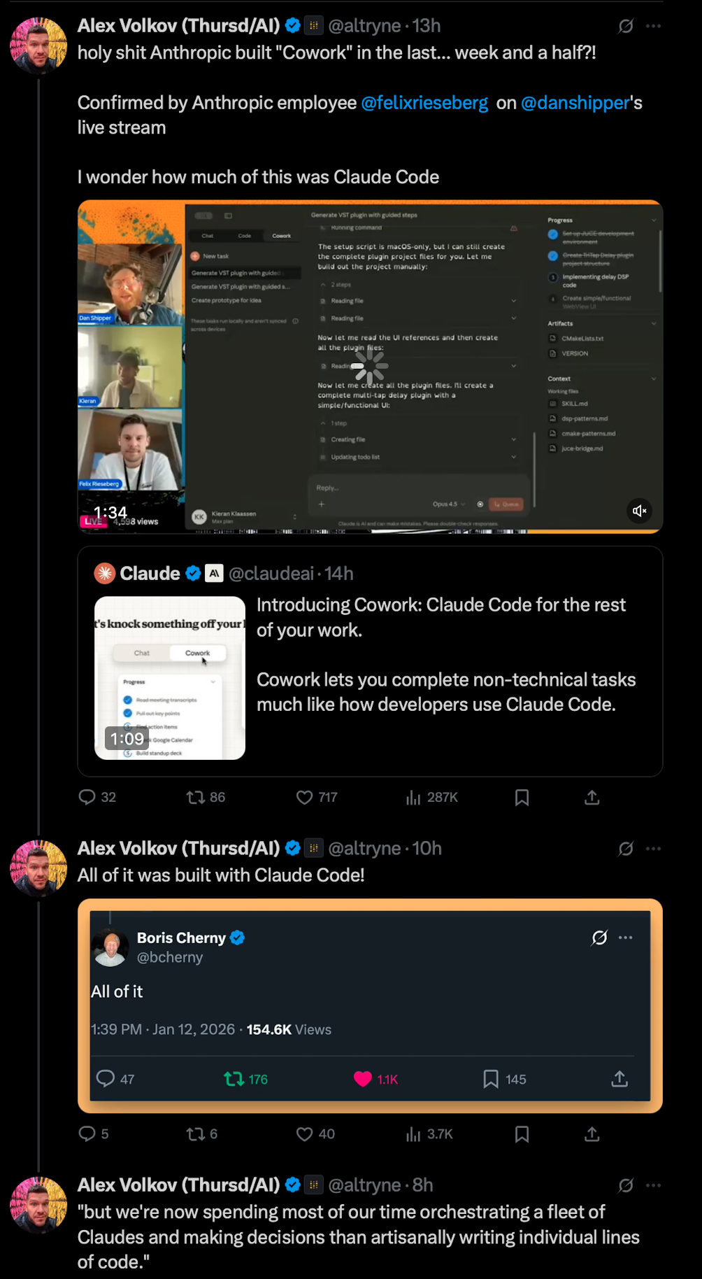Click the share icon on Boris Cherny's tweet
This screenshot has width=702, height=1279.
pyautogui.click(x=619, y=1079)
